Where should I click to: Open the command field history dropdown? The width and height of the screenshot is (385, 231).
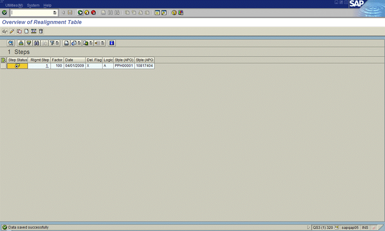55,13
